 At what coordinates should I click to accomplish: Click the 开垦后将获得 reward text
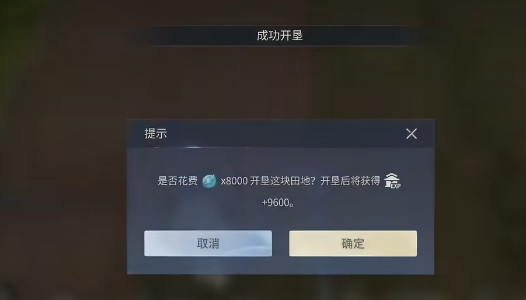tap(350, 181)
